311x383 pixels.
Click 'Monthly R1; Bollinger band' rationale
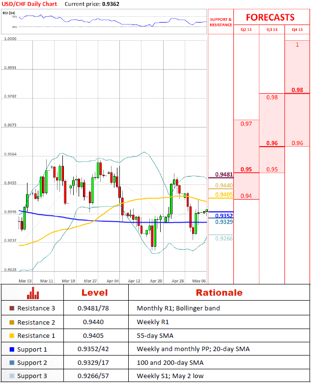(178, 308)
